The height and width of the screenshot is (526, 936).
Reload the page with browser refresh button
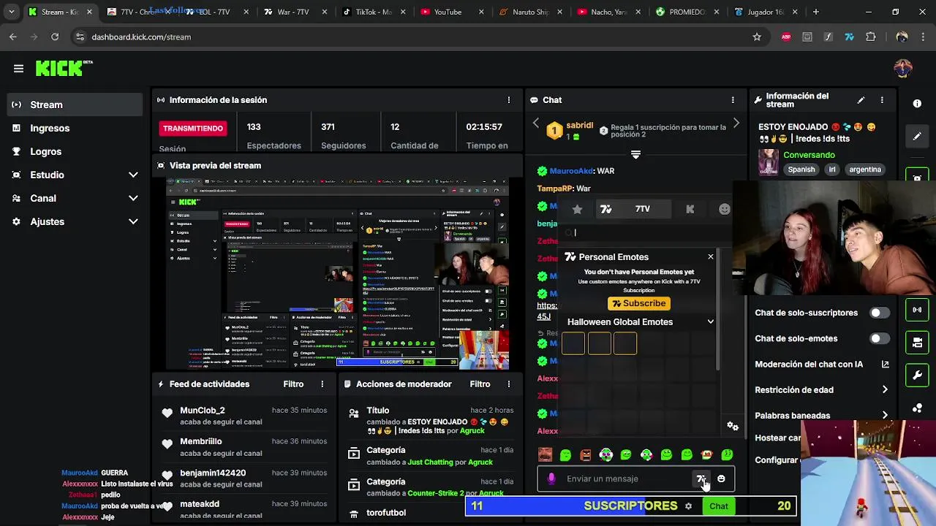point(55,37)
